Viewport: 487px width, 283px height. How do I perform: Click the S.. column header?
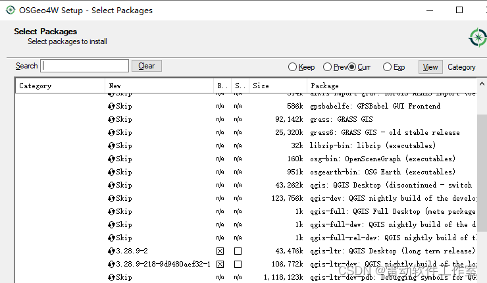[x=240, y=86]
